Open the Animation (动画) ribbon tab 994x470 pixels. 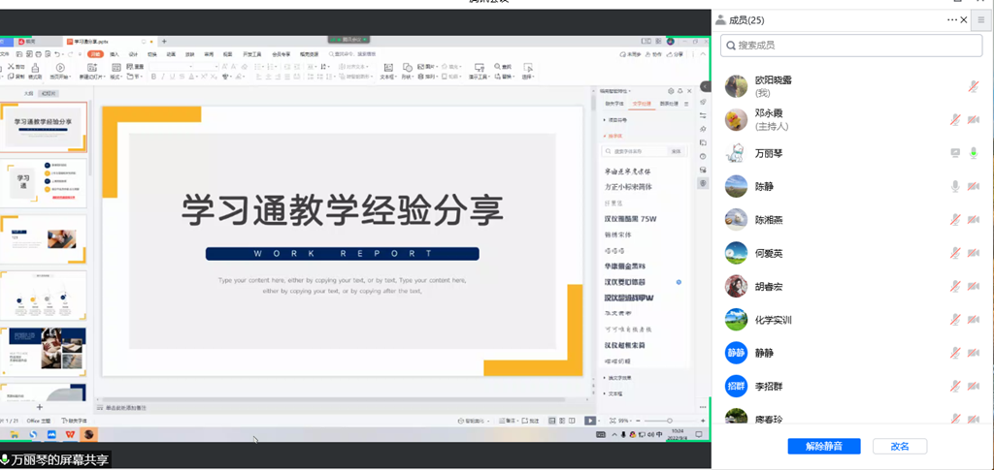coord(171,54)
